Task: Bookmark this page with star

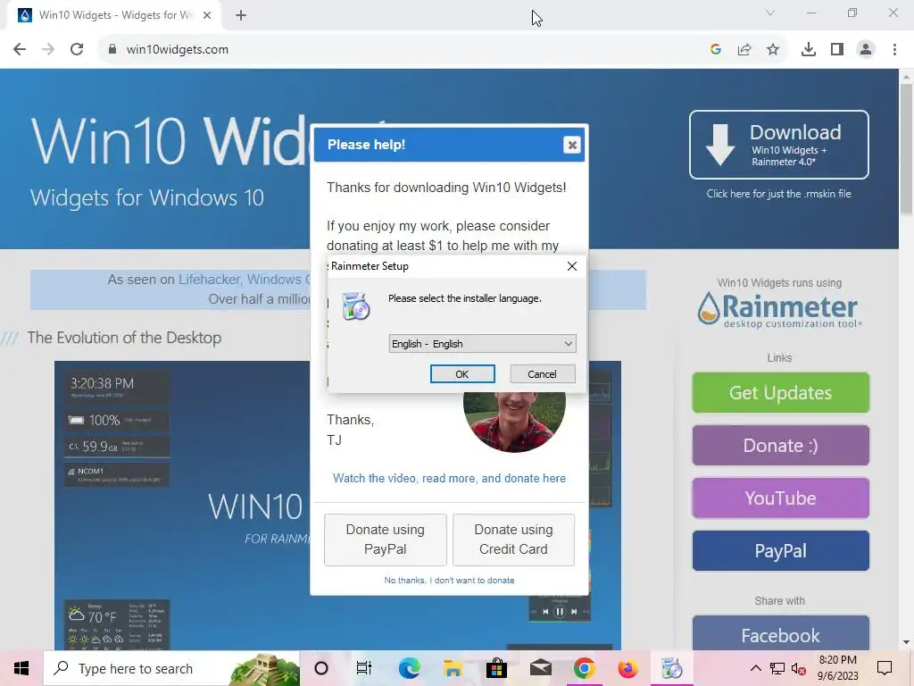Action: click(x=773, y=50)
